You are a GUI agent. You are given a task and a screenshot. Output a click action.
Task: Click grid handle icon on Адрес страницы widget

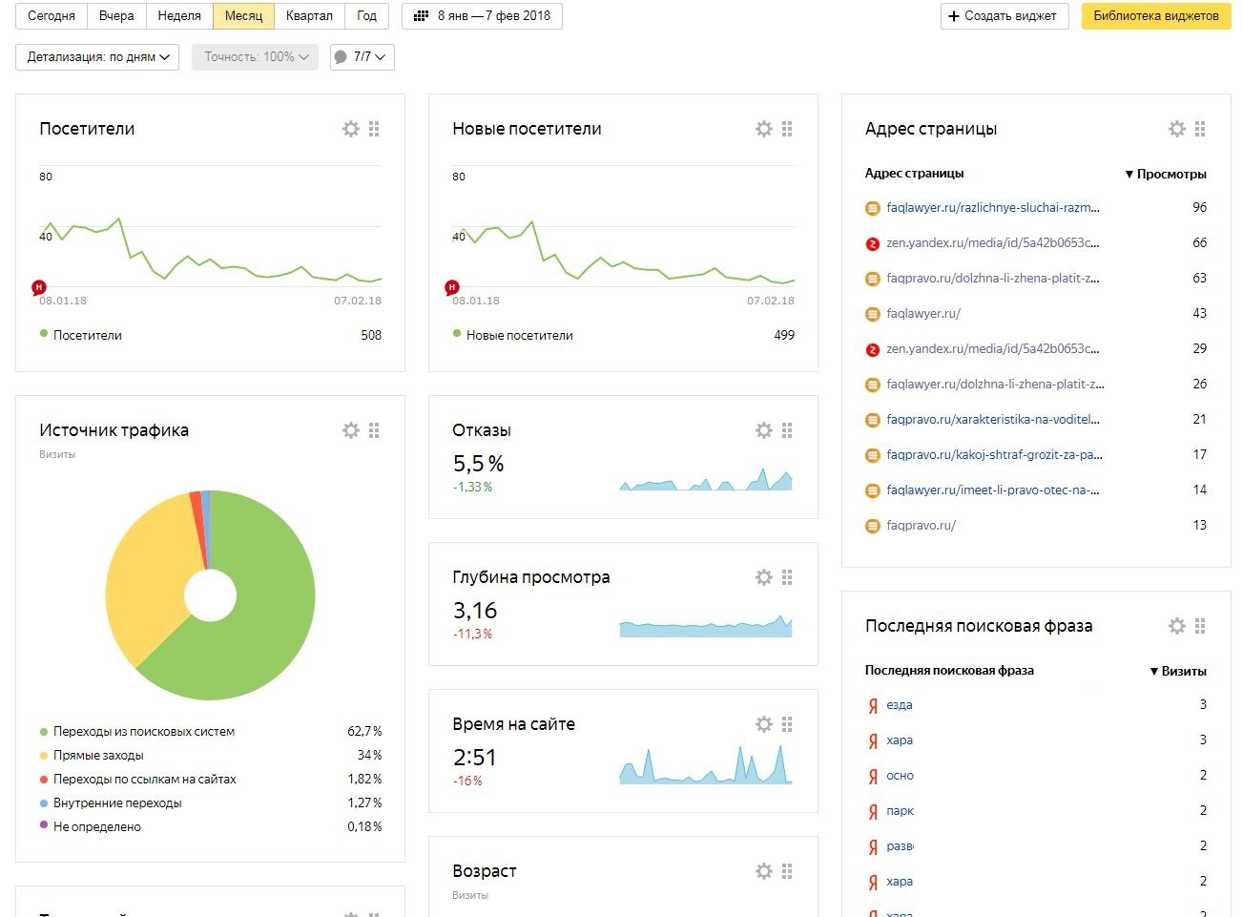[x=1200, y=129]
